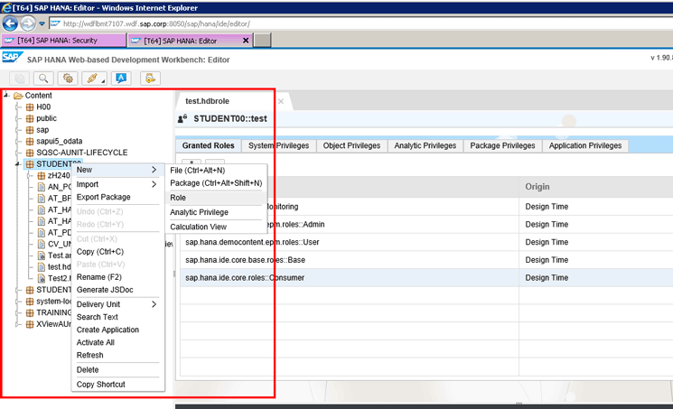Viewport: 673px width, 409px height.
Task: Click the public package icon
Action: pos(30,118)
